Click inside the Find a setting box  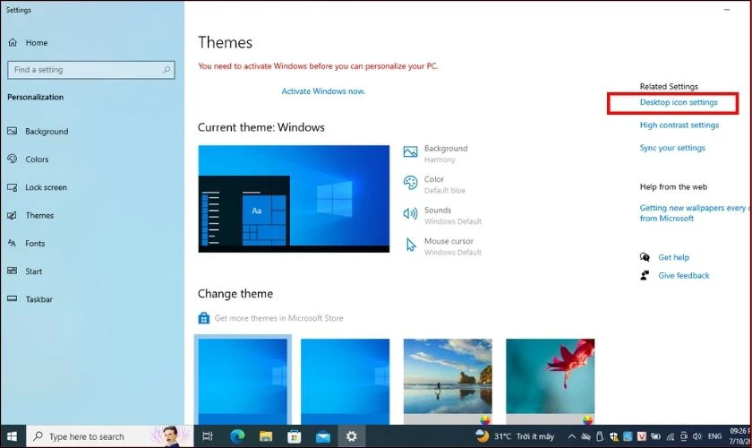coord(91,70)
